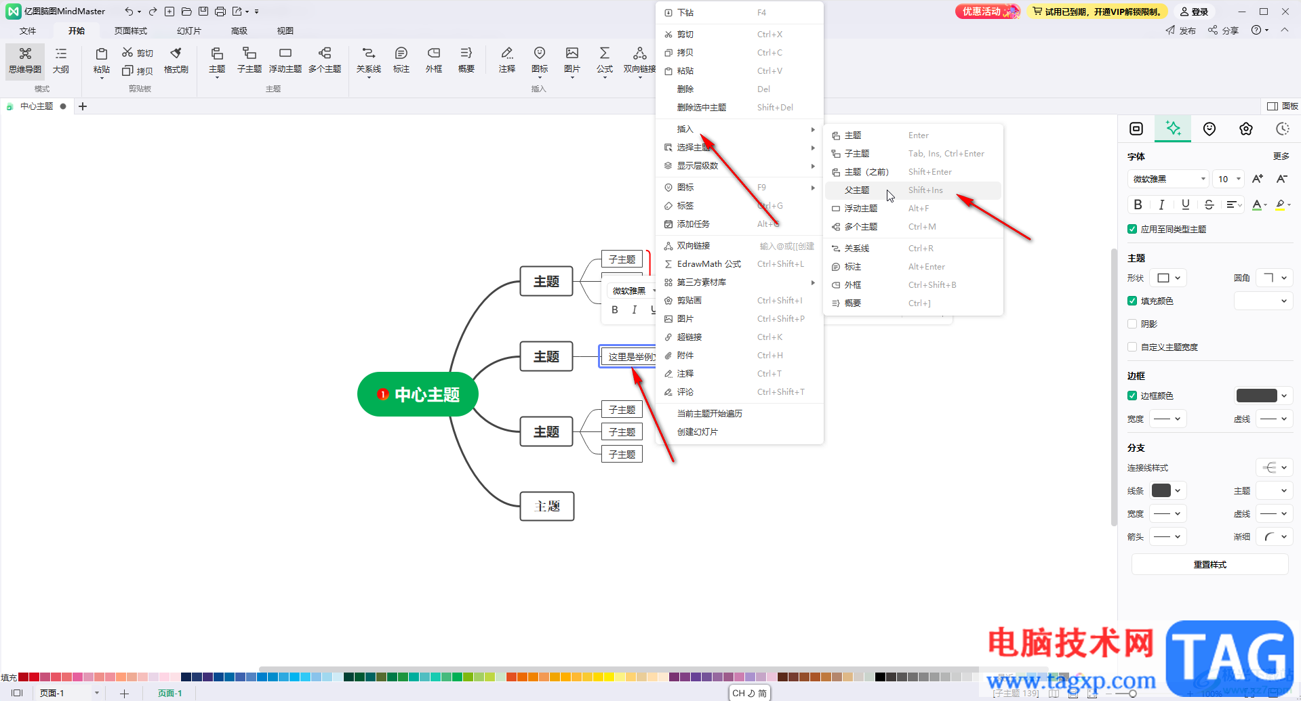Click the 面板 panel toggle at top right
Screen dimensions: 1301x701
coord(1282,106)
